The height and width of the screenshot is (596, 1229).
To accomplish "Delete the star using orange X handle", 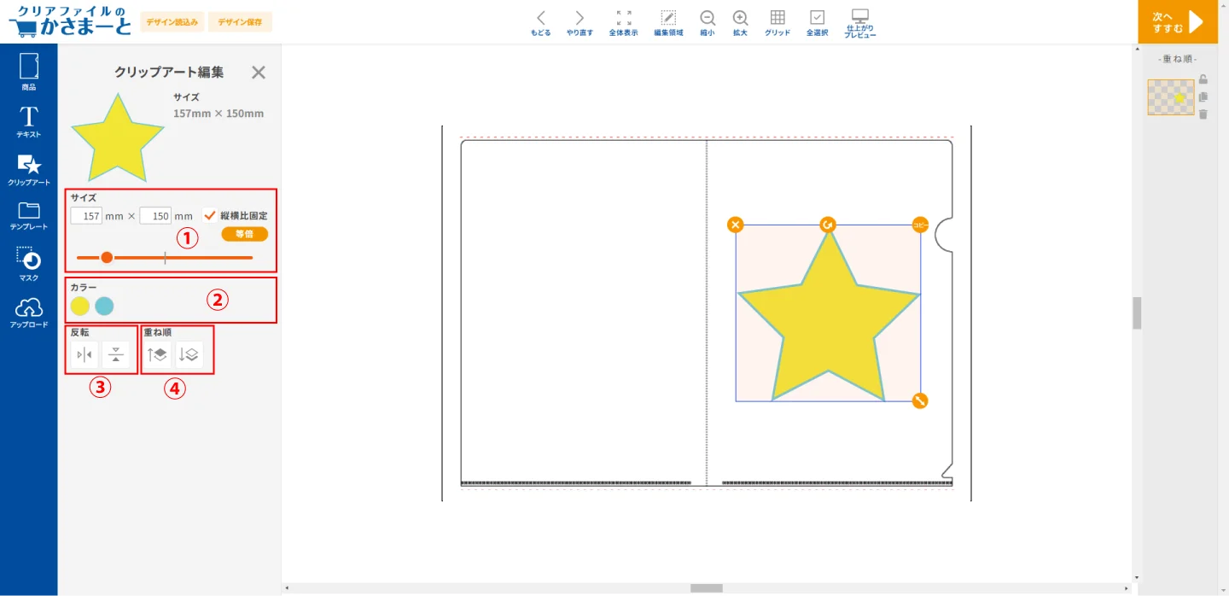I will (x=736, y=225).
